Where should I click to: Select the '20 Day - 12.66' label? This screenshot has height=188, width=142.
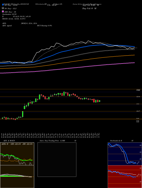pyautogui.click(x=11, y=5)
